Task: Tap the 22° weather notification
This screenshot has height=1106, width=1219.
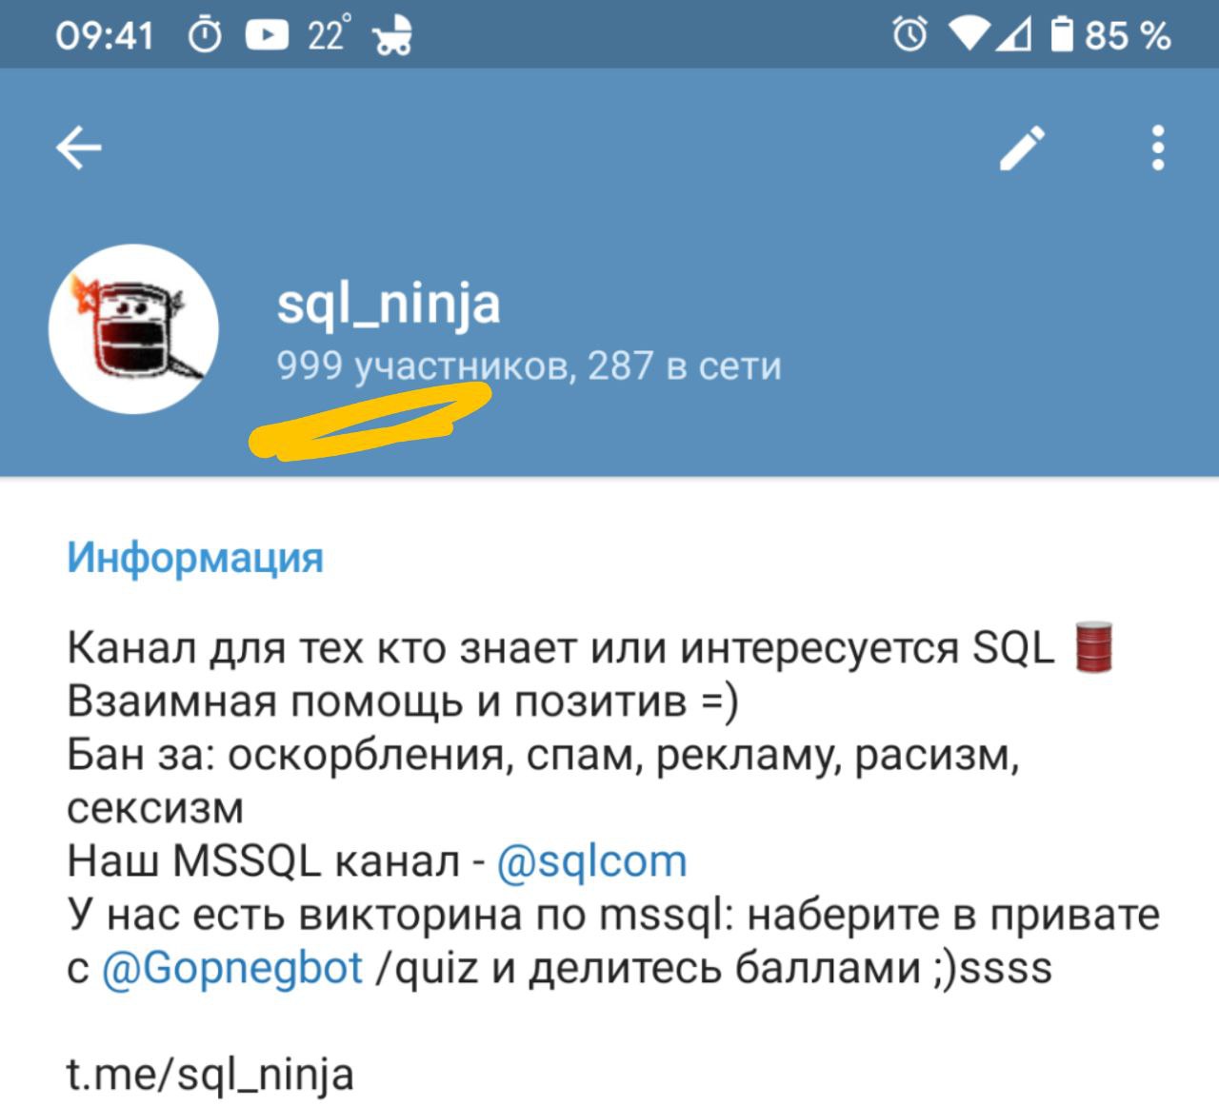Action: (330, 36)
